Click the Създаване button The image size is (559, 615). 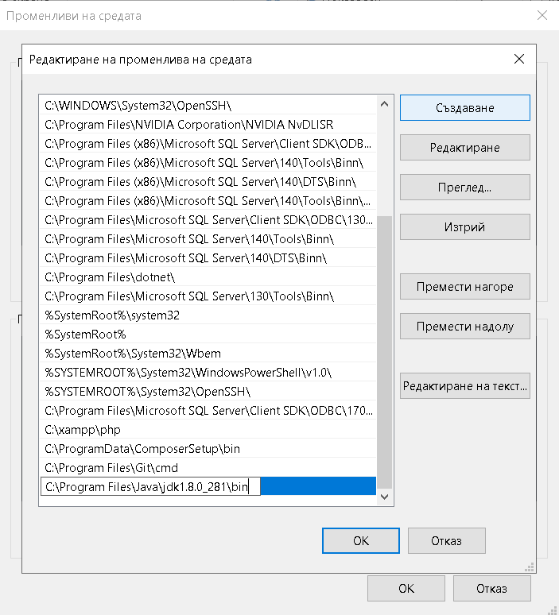click(465, 107)
